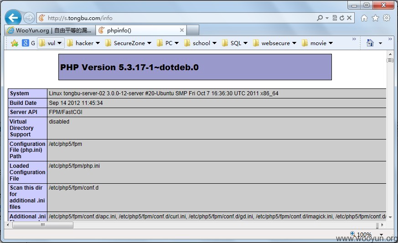Open a new tab button
Image resolution: width=398 pixels, height=243 pixels.
(x=193, y=30)
